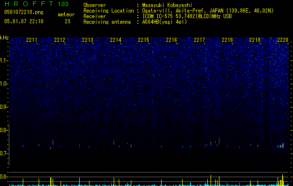Image resolution: width=293 pixels, height=186 pixels.
Task: Click the 0.6 kHz axis label
Action: 4,177
